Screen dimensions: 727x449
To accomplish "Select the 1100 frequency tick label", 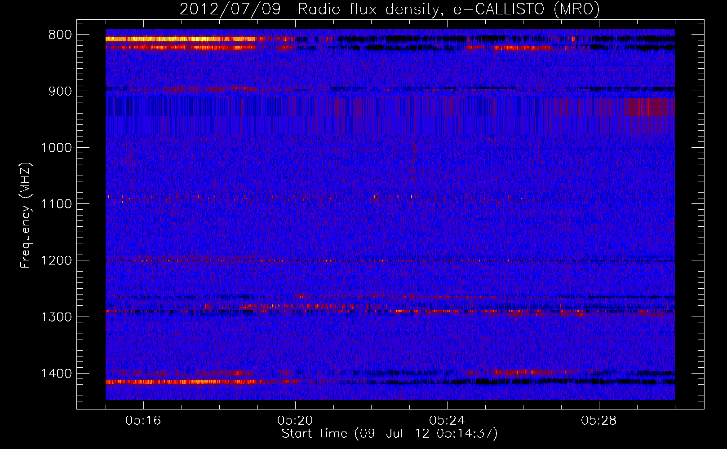I will pos(56,204).
